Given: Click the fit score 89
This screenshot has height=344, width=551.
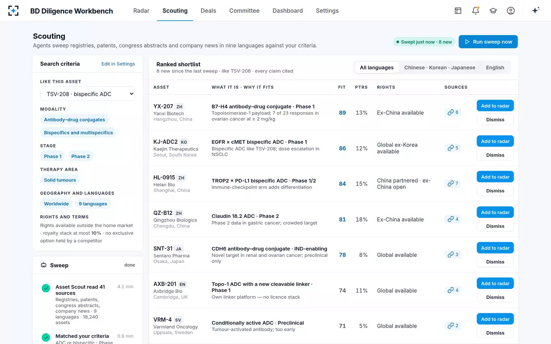Looking at the screenshot, I should (x=342, y=113).
